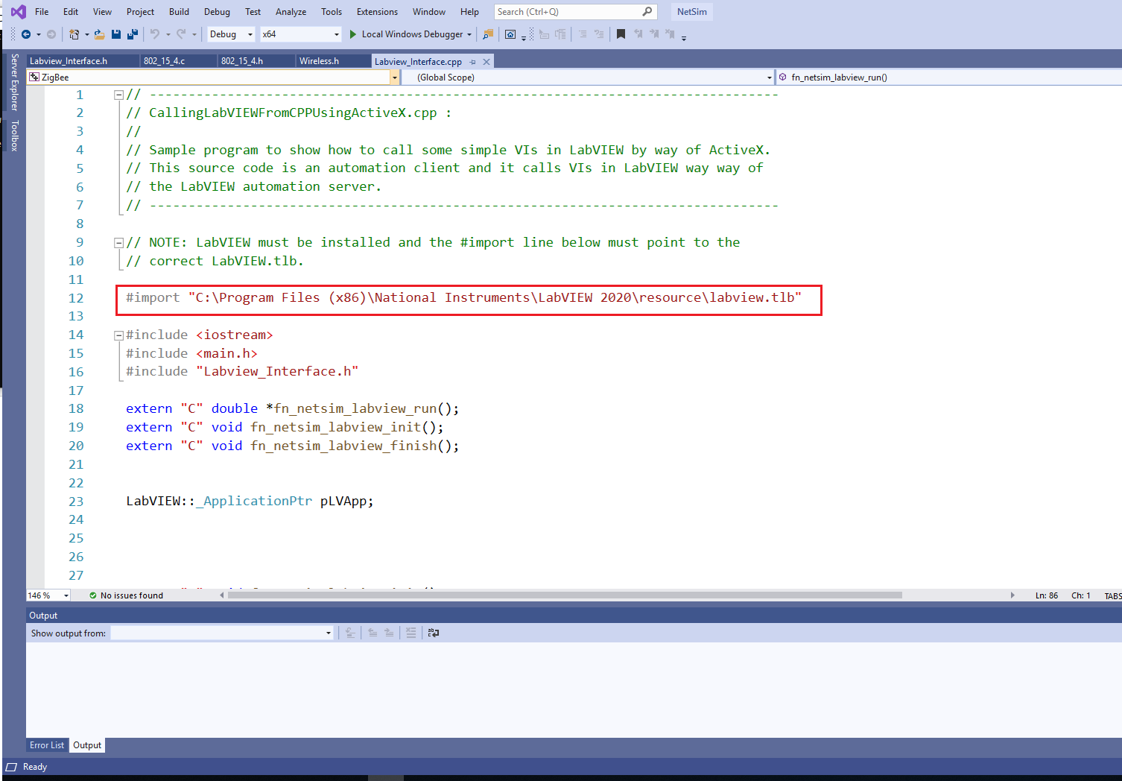Open the Extensions menu
The height and width of the screenshot is (781, 1122).
(377, 12)
